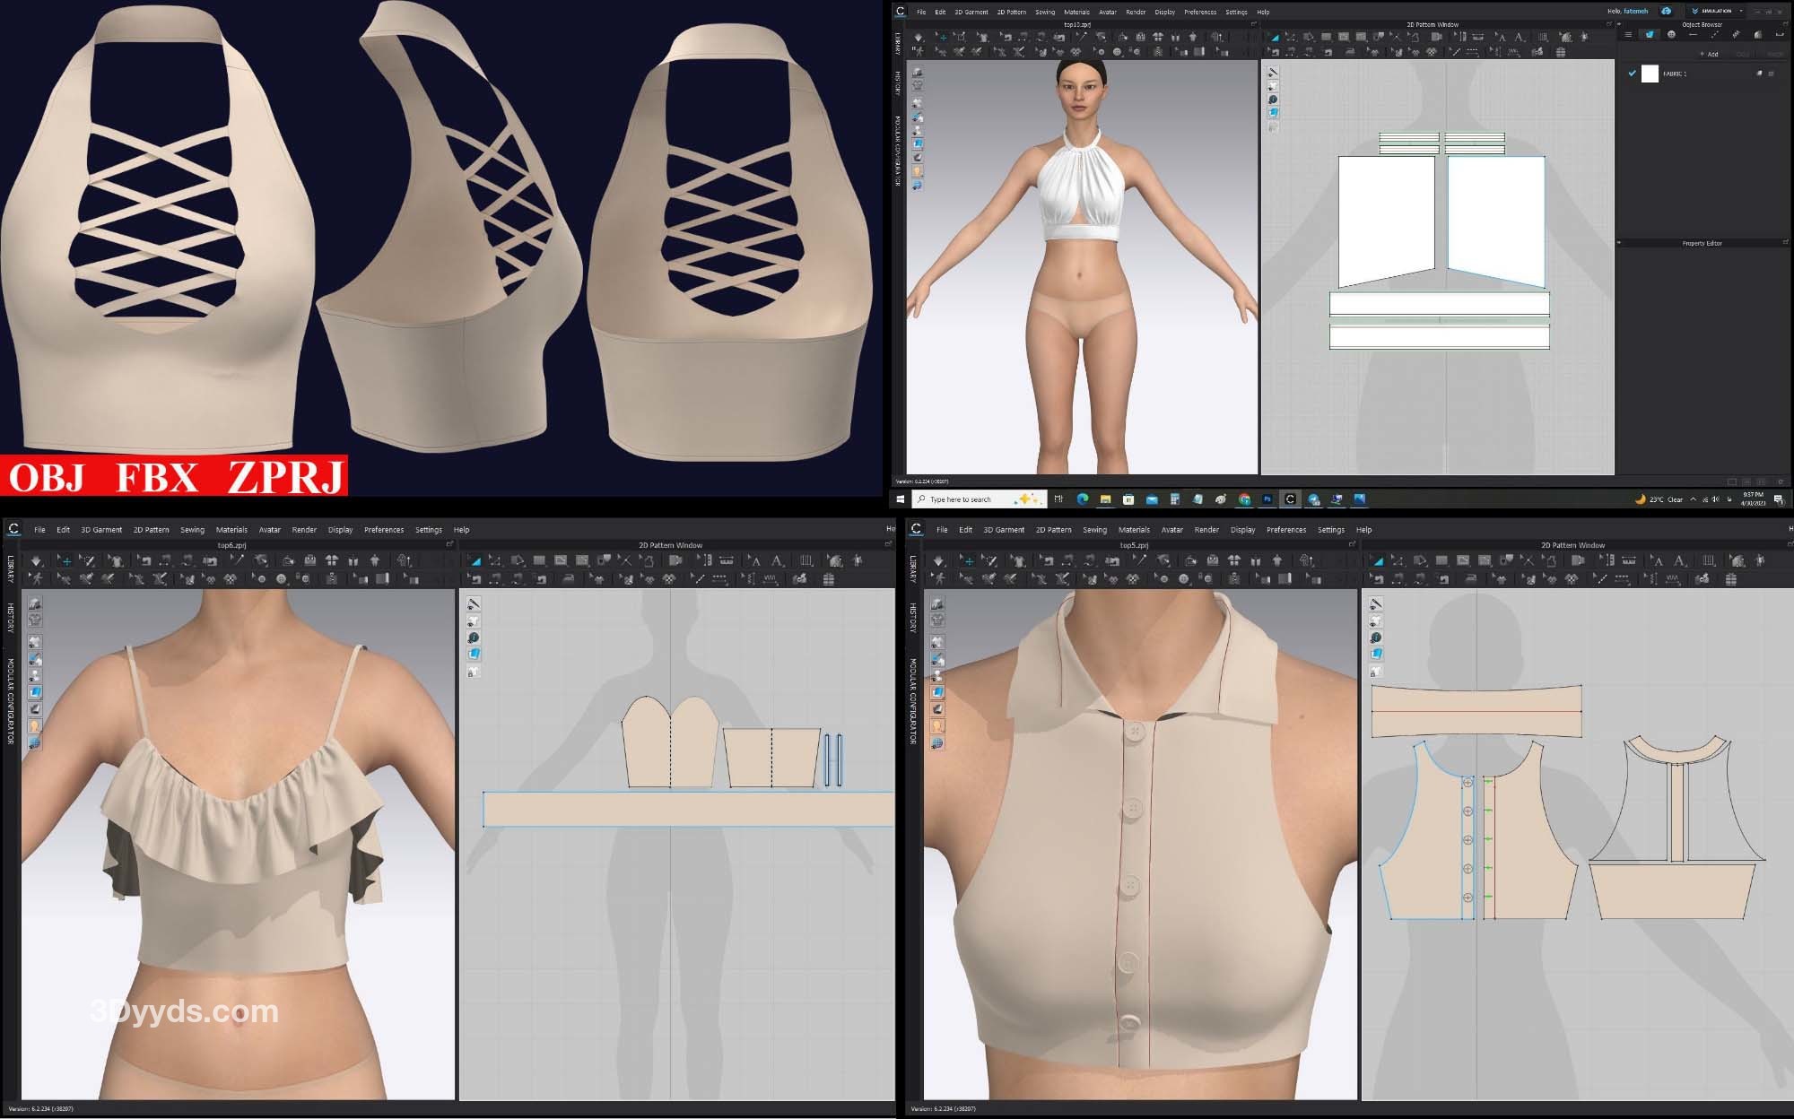Open the Sewing menu in top-right window
The width and height of the screenshot is (1794, 1119).
pos(1045,13)
